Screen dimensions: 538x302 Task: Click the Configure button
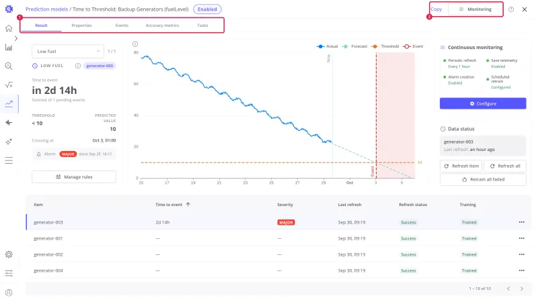(x=483, y=103)
